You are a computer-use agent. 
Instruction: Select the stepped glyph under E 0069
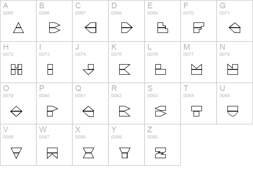click(163, 28)
